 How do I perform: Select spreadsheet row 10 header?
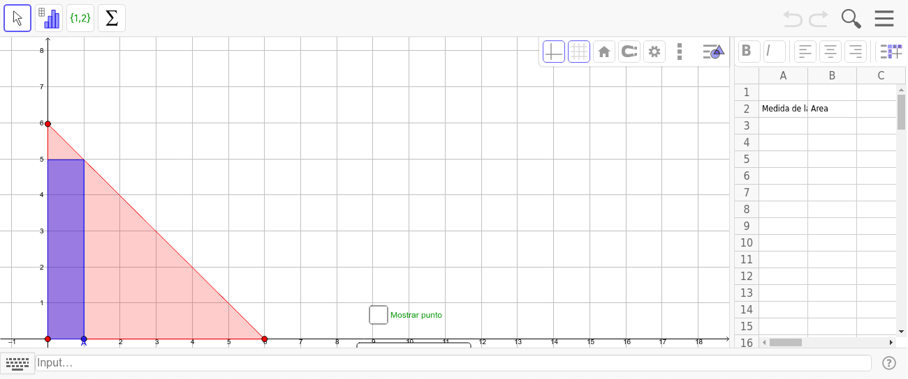[x=747, y=242]
